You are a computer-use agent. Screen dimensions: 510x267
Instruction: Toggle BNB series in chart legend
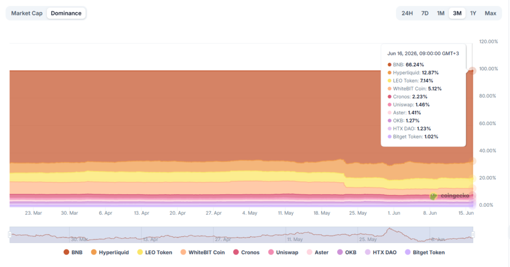pyautogui.click(x=73, y=253)
